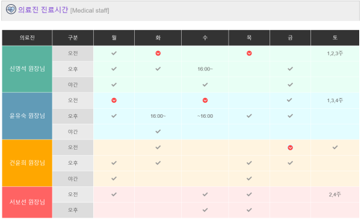The image size is (361, 220).
Task: Click the "1,3,4주" Saturday cell
Action: pyautogui.click(x=335, y=100)
